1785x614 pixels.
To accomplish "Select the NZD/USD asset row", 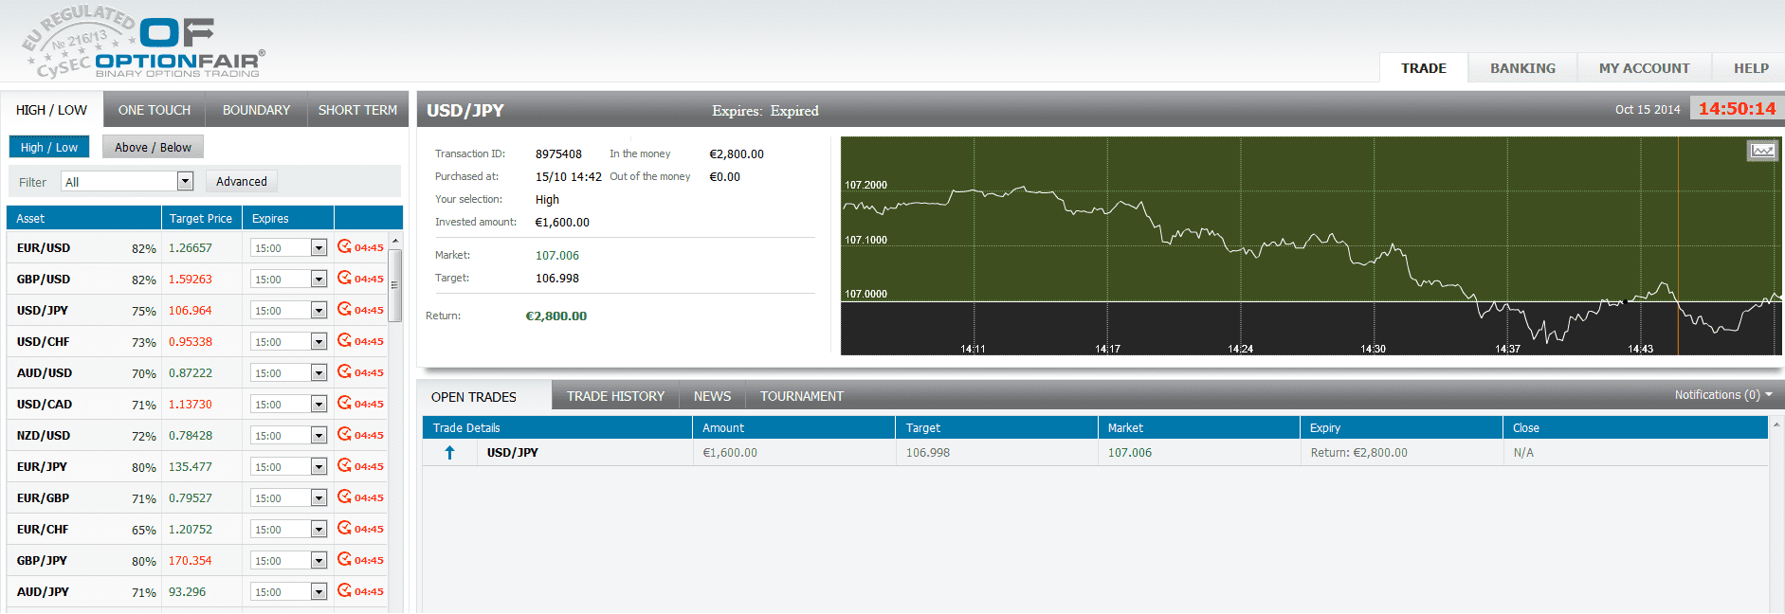I will (44, 435).
